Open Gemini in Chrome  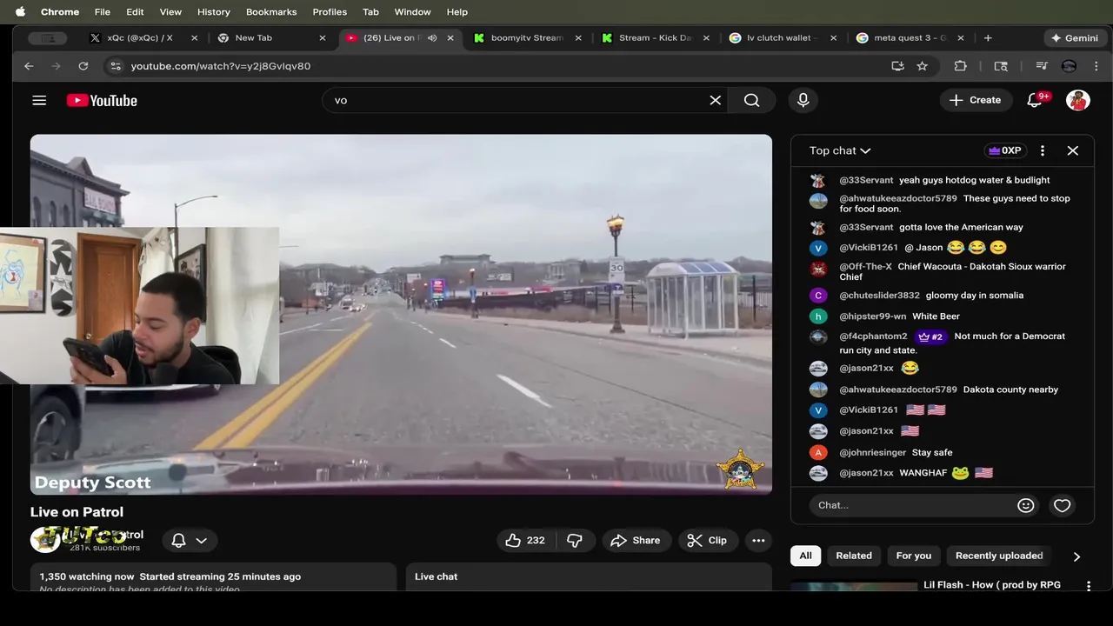point(1075,38)
